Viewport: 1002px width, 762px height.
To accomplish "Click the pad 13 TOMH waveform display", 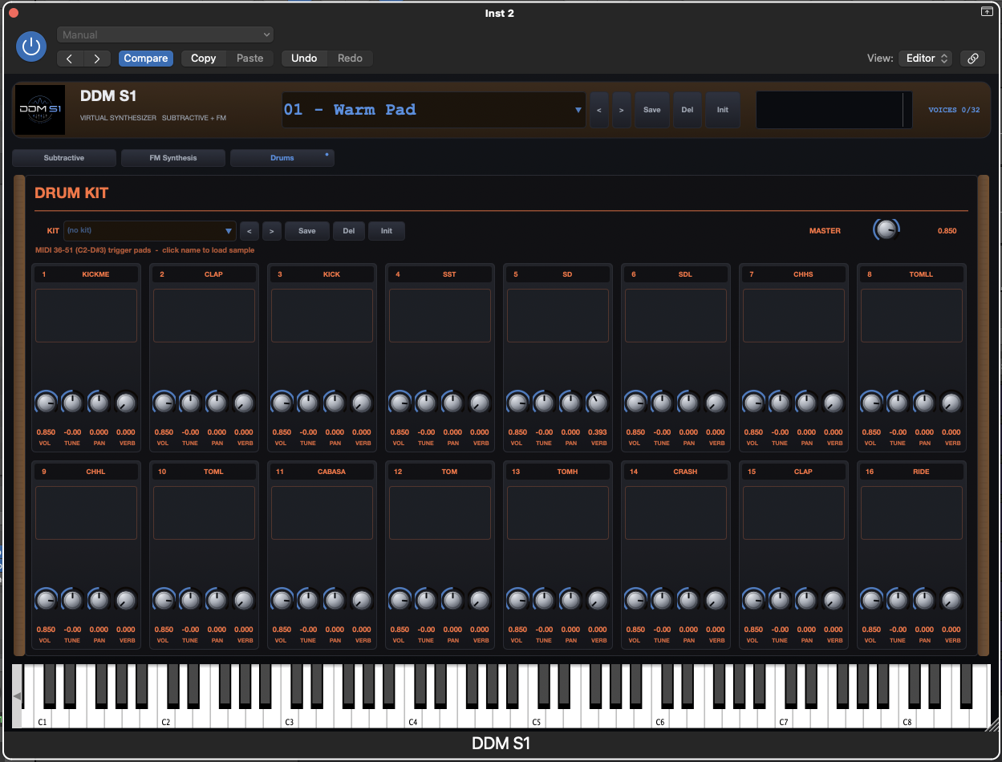I will coord(558,513).
